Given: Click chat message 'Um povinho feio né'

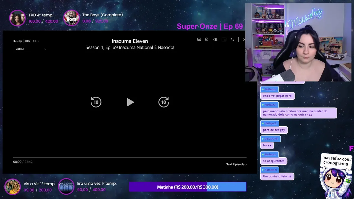Looking at the screenshot, I should [277, 176].
